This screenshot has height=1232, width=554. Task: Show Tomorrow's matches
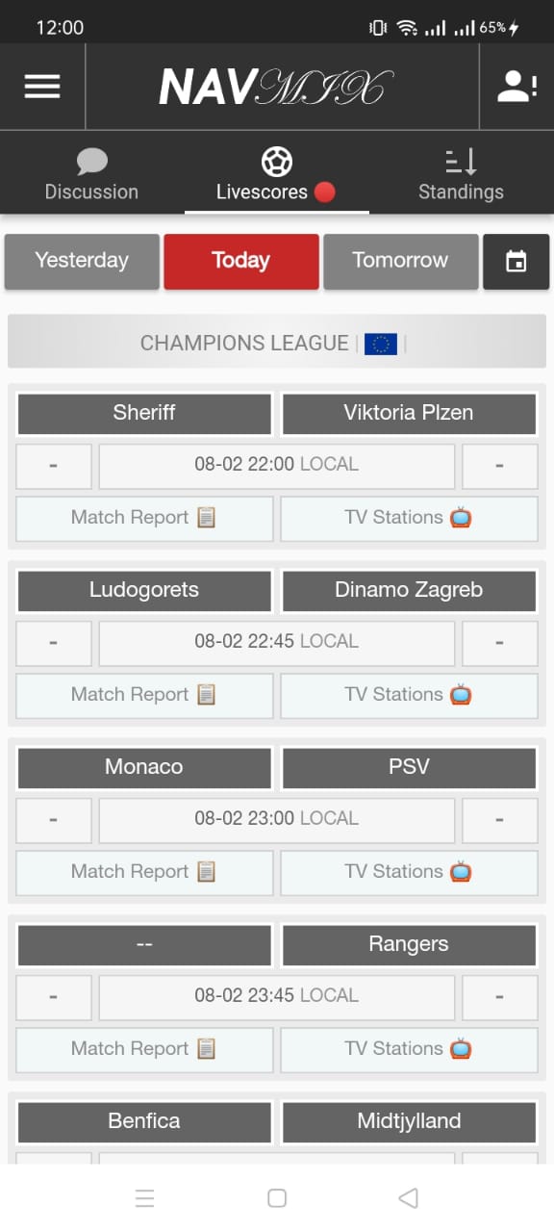tap(401, 261)
